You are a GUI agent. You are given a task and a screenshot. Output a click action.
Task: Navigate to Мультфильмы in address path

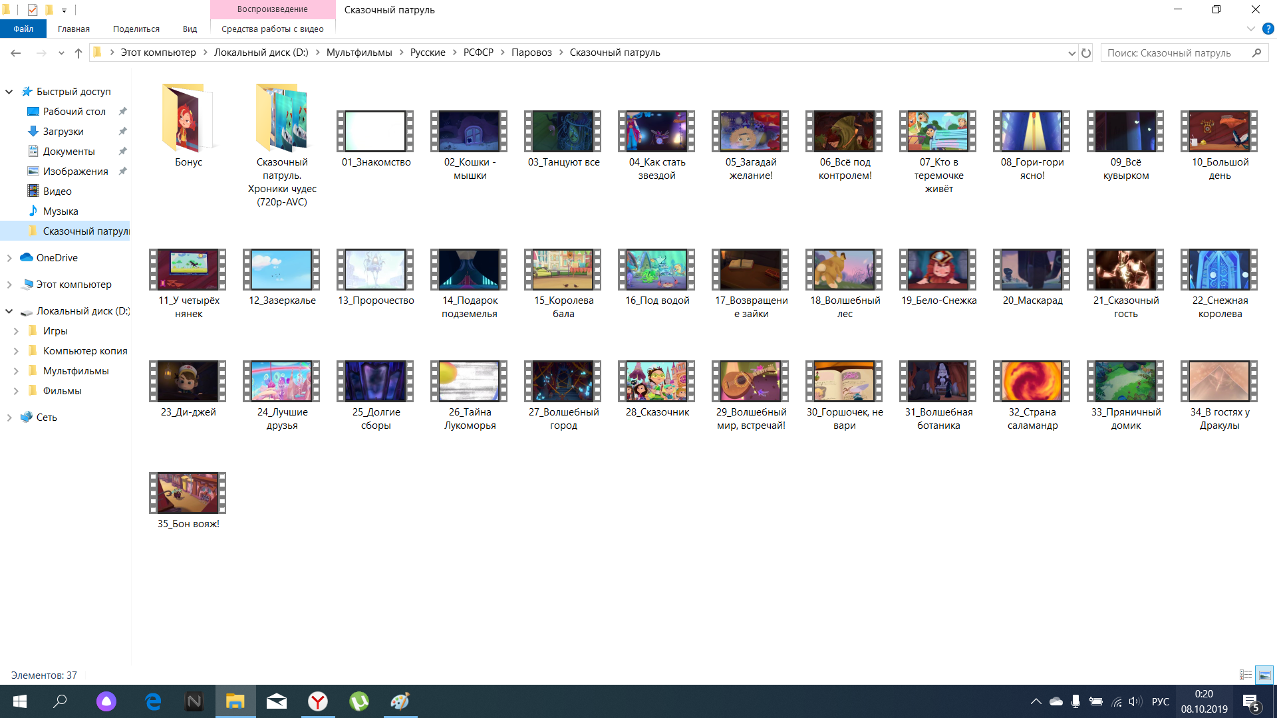[359, 53]
